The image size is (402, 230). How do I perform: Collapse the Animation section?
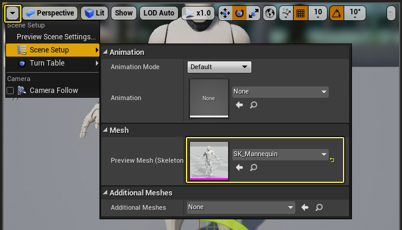click(105, 52)
